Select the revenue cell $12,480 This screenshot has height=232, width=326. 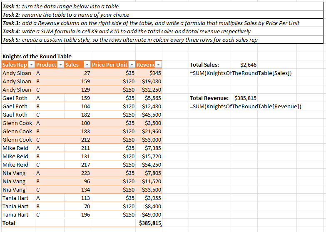[149, 106]
